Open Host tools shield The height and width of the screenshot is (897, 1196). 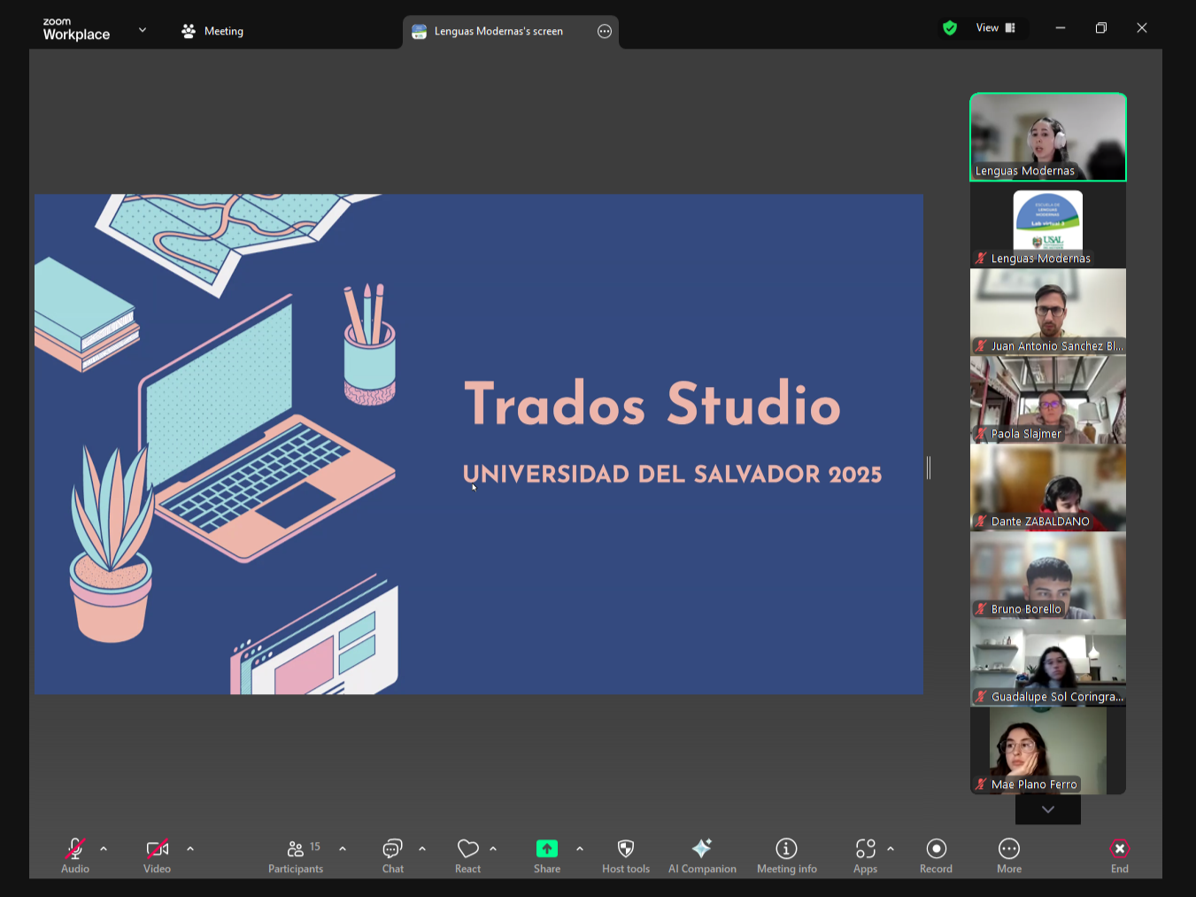[626, 854]
